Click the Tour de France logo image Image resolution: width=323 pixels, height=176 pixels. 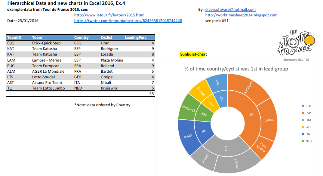296,44
